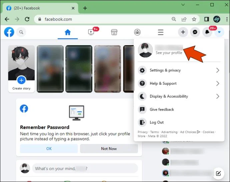Open the third blurred story card
This screenshot has height=182, width=230.
[108, 69]
